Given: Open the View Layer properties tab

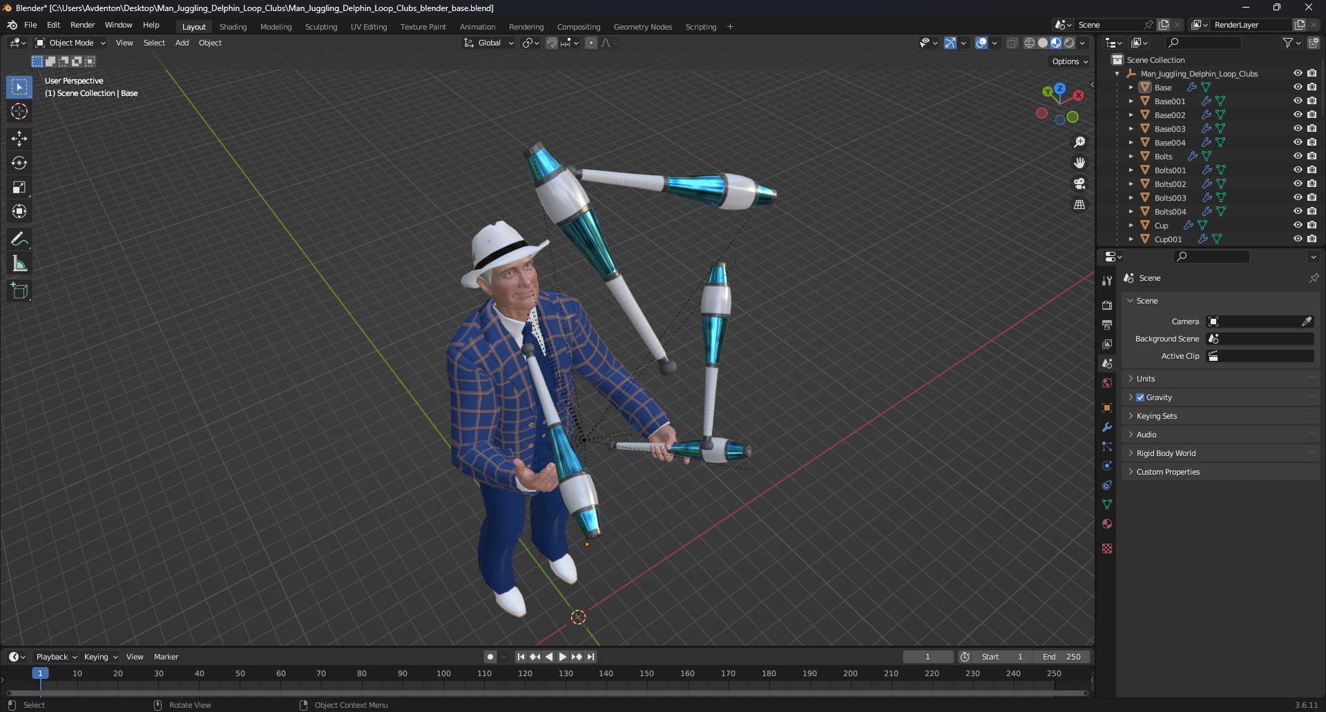Looking at the screenshot, I should [x=1107, y=344].
